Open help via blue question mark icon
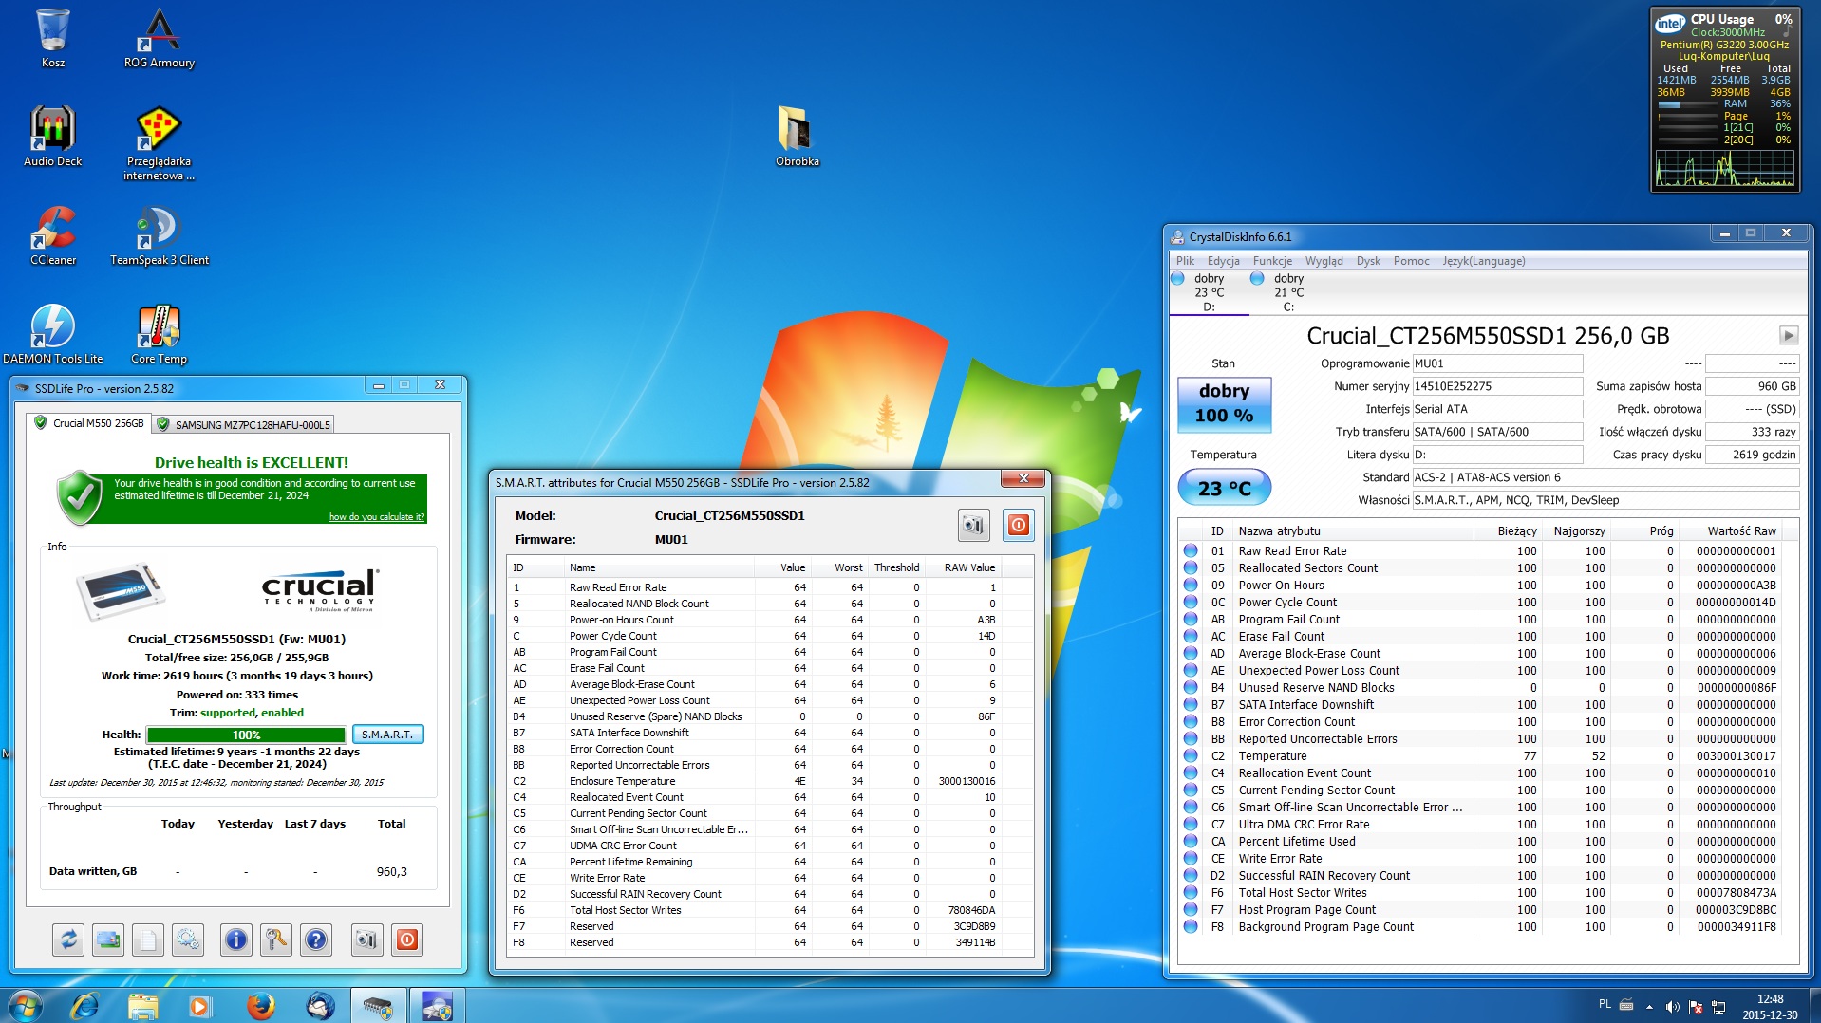Viewport: 1821px width, 1023px height. 316,939
